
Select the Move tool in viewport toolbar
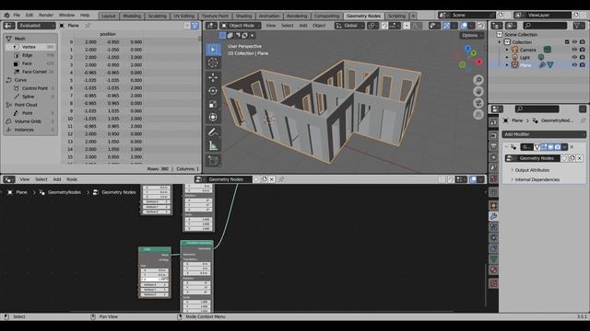click(213, 77)
